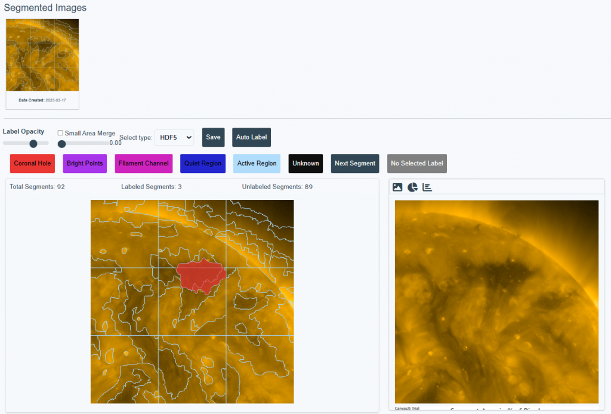Choose the Coronal Hole label

coord(32,163)
